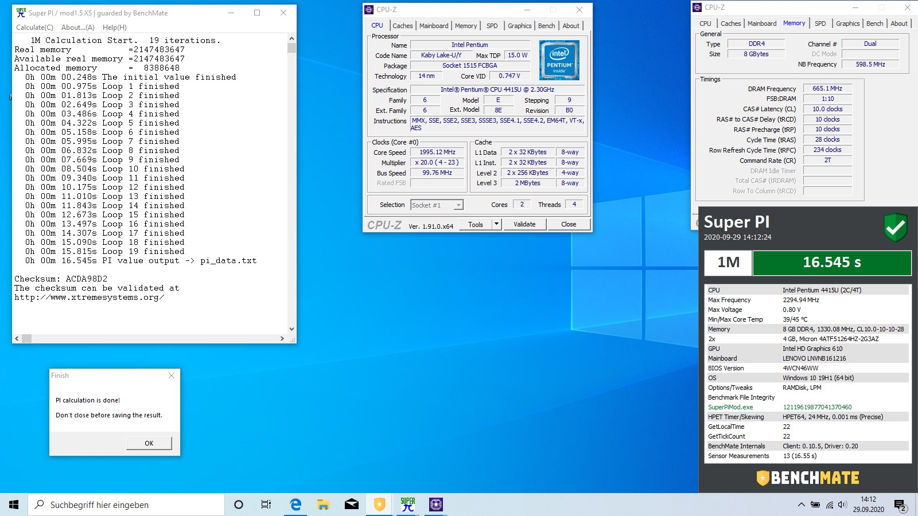Open the Mail app from the taskbar

(352, 505)
